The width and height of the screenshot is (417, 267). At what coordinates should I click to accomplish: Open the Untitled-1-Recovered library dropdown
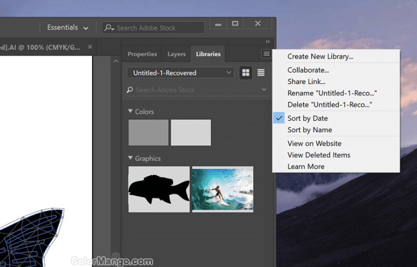coord(180,73)
